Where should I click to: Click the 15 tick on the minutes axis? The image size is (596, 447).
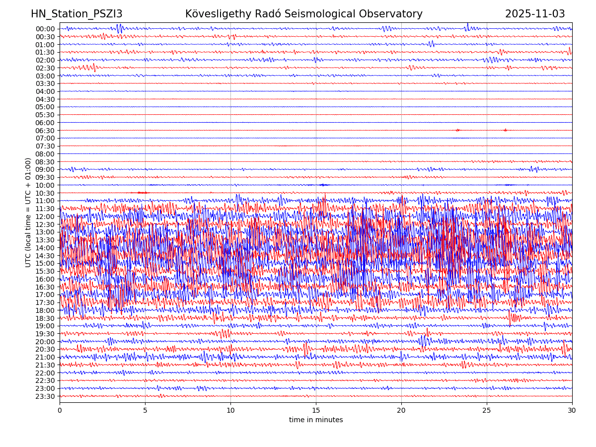(316, 411)
